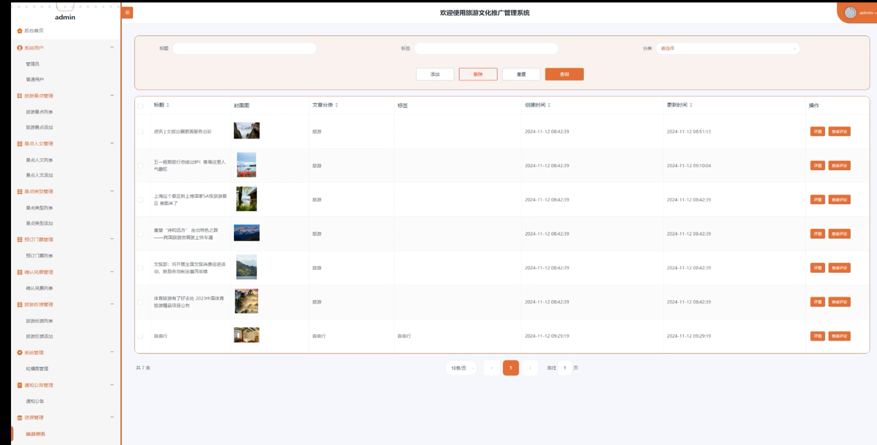
Task: Click the 查询 search button
Action: pos(565,74)
